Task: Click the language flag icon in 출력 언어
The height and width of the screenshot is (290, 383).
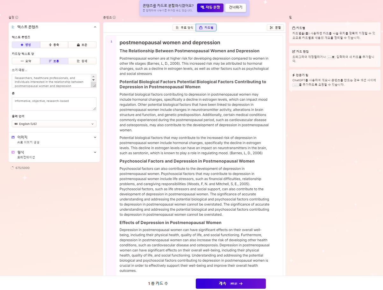Action: (x=16, y=124)
